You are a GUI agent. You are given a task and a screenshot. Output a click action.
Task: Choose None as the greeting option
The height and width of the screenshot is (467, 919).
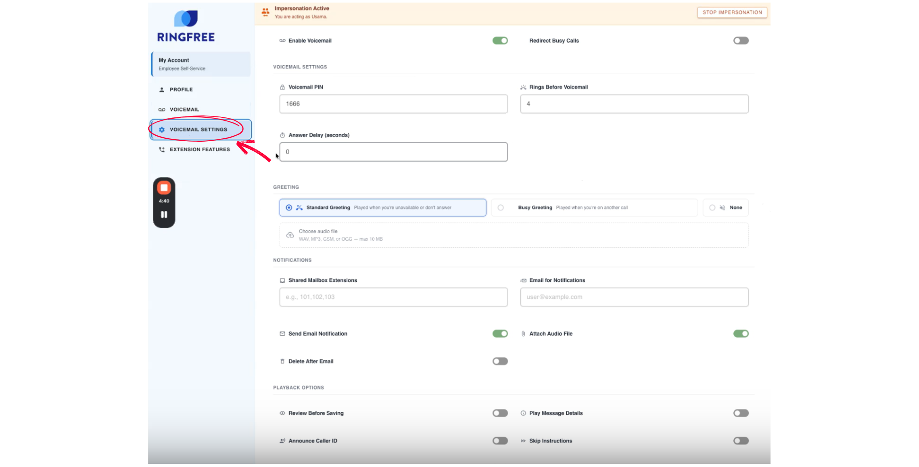(x=713, y=208)
